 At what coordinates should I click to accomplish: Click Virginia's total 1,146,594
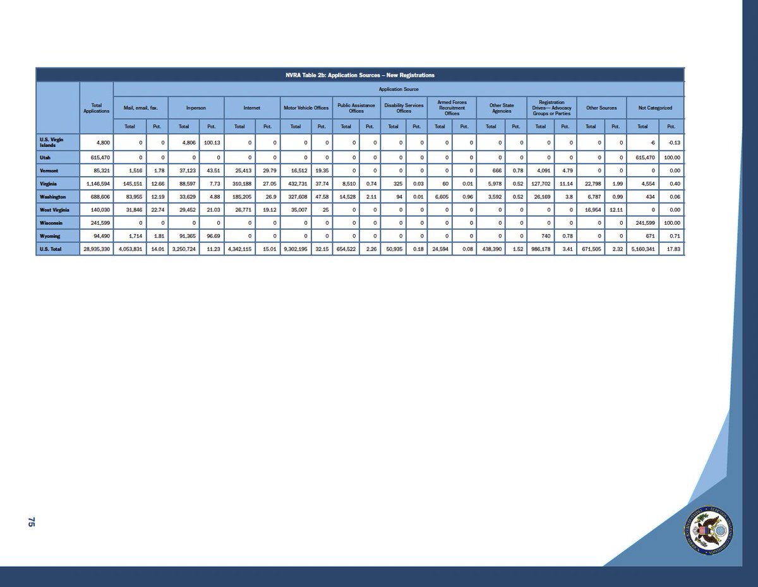[x=98, y=184]
